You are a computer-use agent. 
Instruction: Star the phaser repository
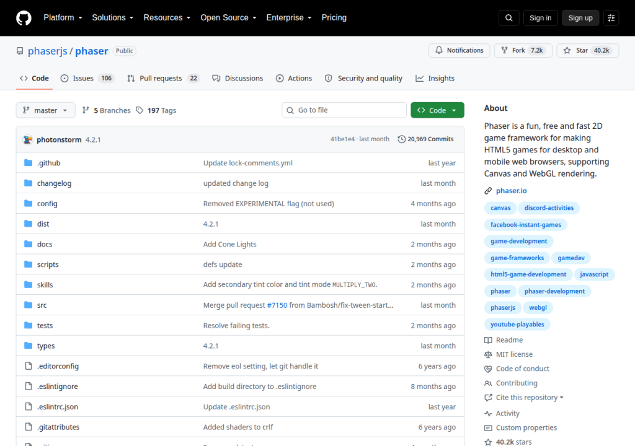588,50
